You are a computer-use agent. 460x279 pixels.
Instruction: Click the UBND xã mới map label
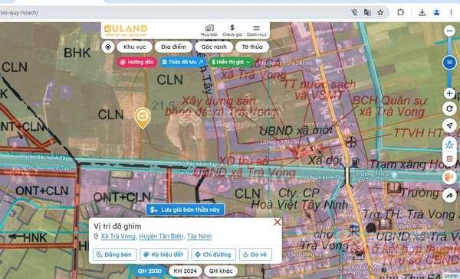tap(296, 131)
